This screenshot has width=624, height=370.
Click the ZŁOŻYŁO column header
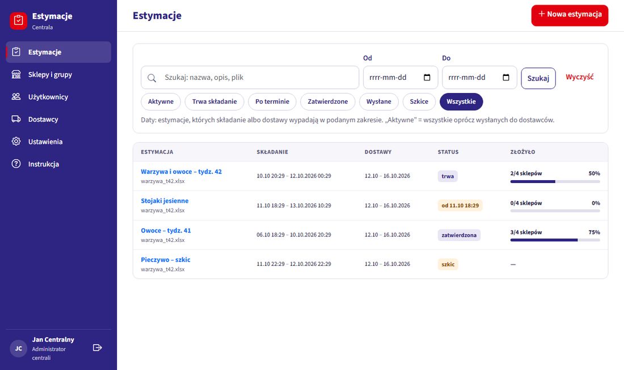click(522, 152)
